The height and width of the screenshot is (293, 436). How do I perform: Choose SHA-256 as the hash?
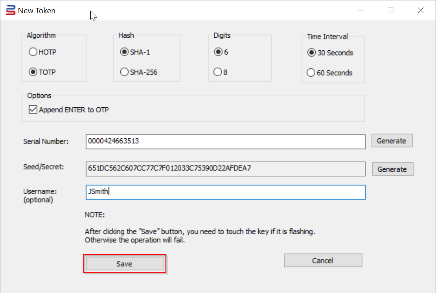click(x=124, y=72)
